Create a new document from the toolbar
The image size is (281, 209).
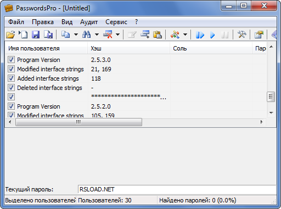(x=23, y=35)
